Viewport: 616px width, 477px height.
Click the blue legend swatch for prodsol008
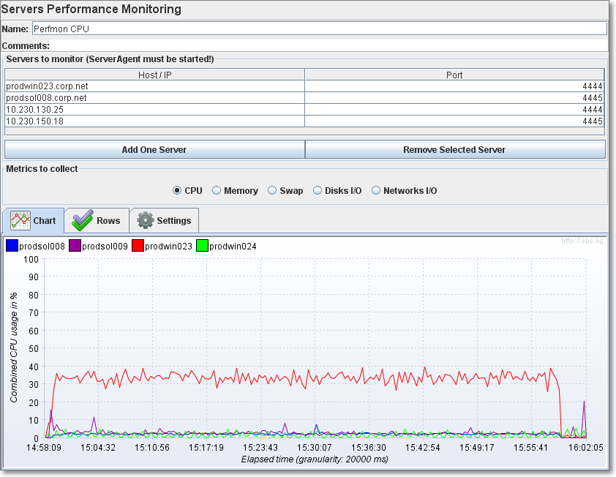(x=12, y=244)
